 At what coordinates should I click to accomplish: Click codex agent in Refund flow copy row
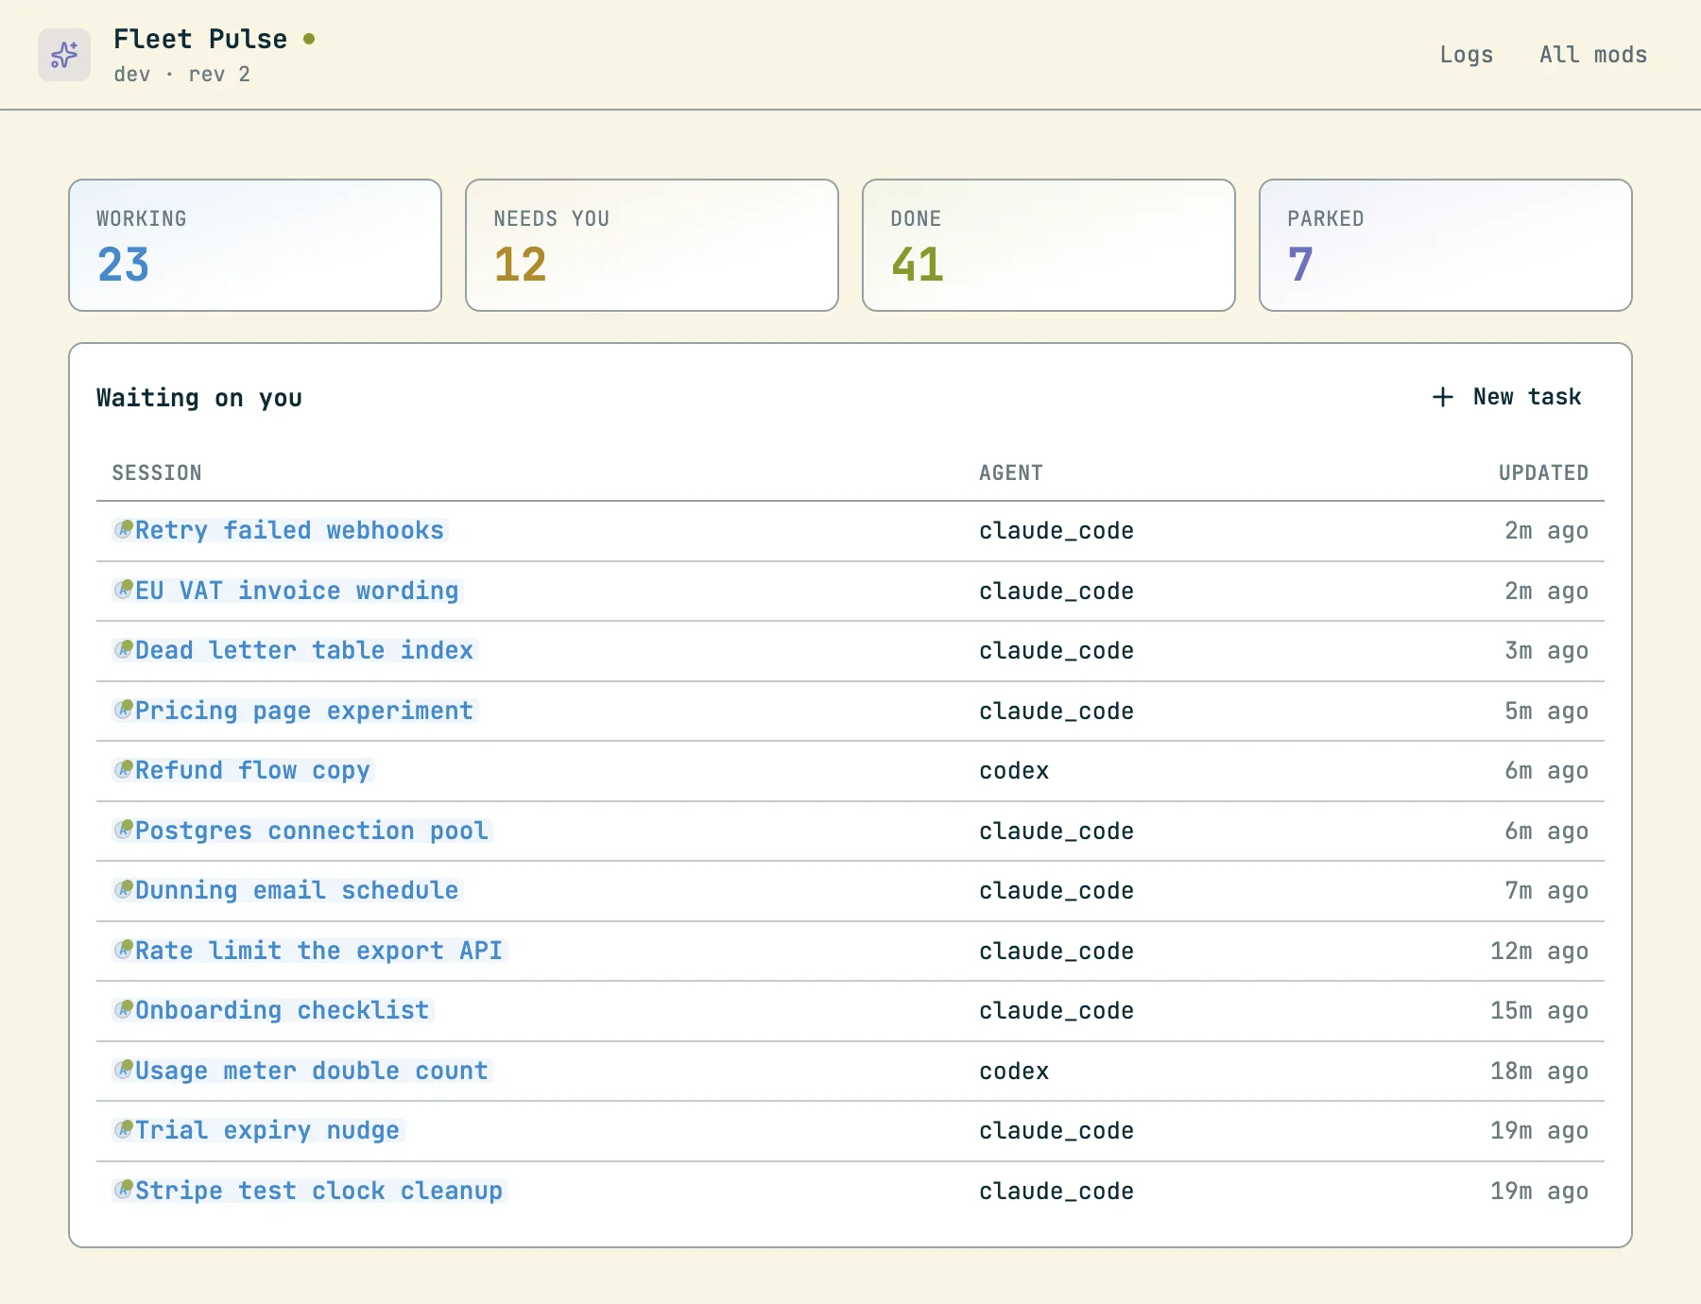pyautogui.click(x=1014, y=771)
